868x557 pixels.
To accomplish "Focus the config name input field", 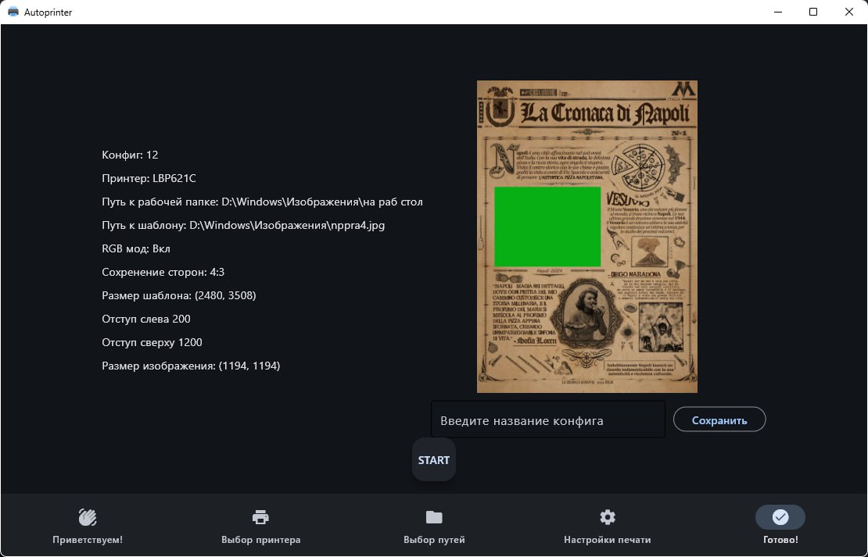I will 548,420.
